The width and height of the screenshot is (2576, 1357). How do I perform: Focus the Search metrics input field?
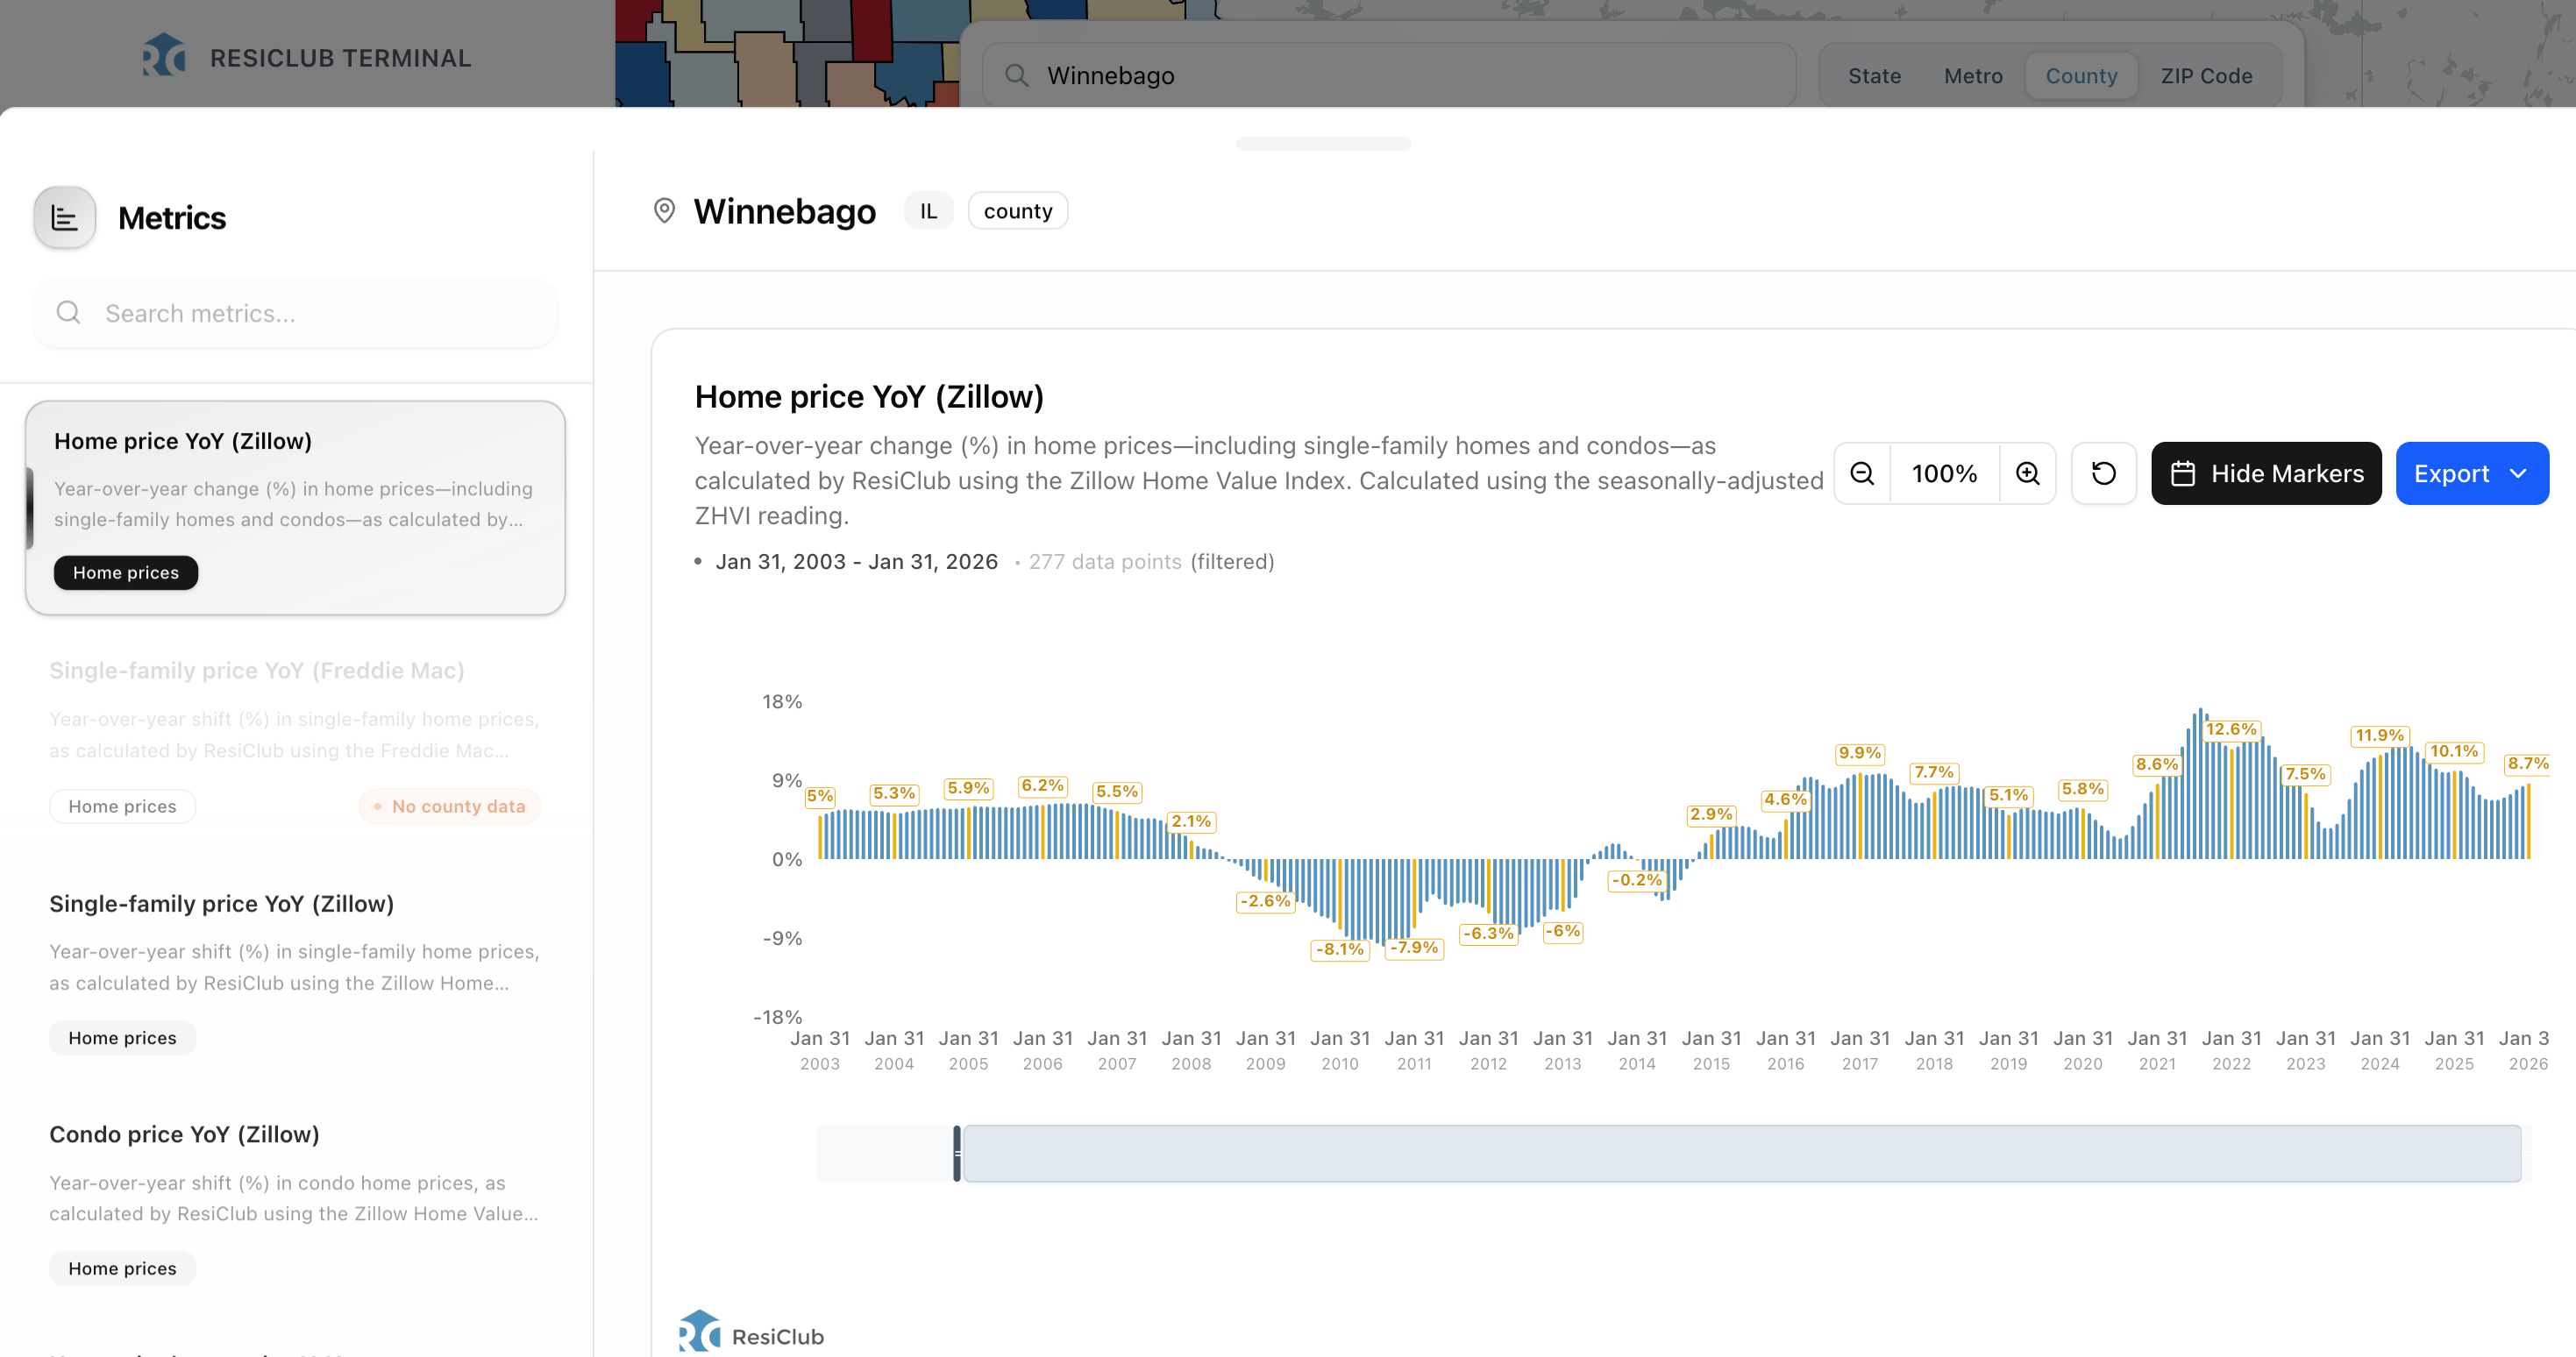pos(300,314)
